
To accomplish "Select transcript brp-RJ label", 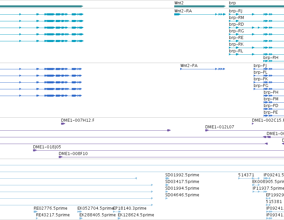I will [x=236, y=11].
